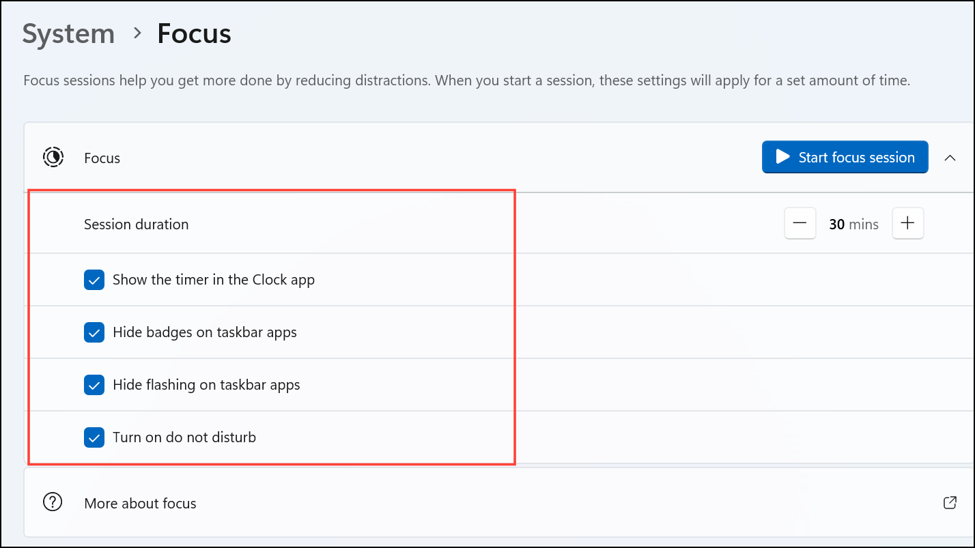Click the Hide badges on taskbar apps label
The image size is (975, 548).
[x=205, y=333]
